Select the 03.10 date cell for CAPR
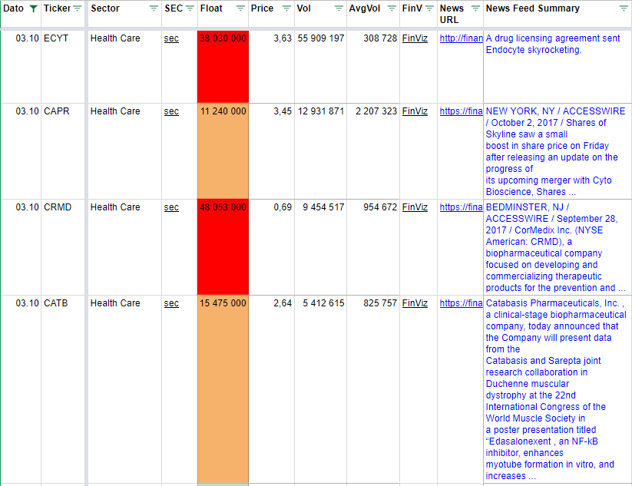The image size is (632, 486). (x=21, y=151)
